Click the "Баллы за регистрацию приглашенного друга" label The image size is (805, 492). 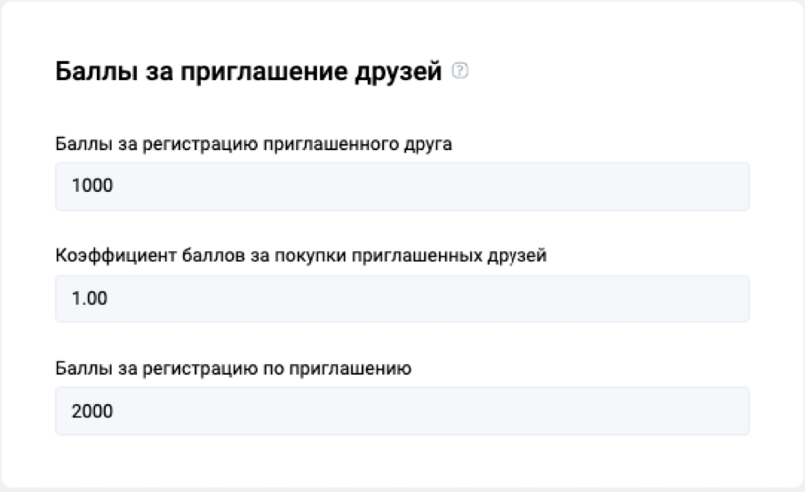pos(254,145)
